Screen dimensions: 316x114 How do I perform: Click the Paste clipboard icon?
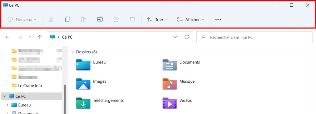(x=84, y=19)
